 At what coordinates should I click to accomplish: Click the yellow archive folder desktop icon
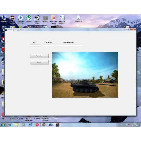53,18
